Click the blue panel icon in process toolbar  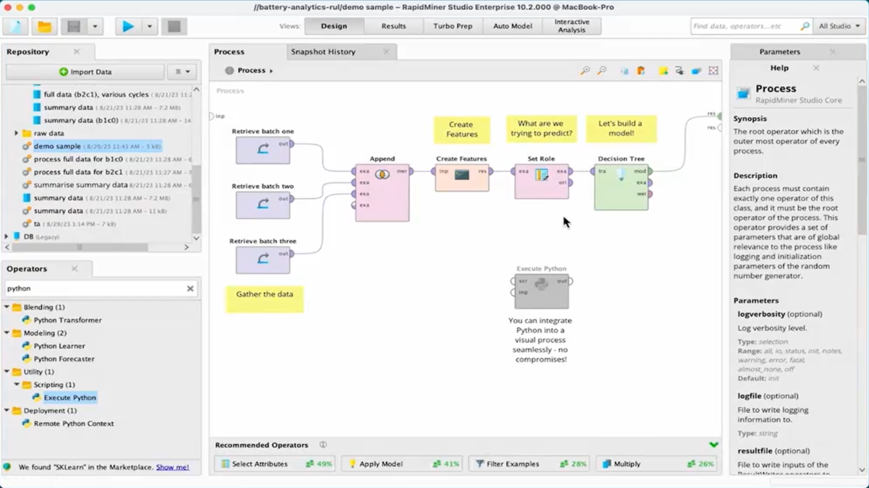pos(696,70)
